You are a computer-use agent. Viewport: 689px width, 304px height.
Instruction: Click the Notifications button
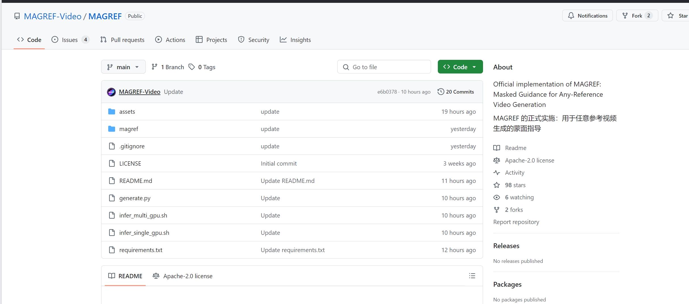coord(587,16)
